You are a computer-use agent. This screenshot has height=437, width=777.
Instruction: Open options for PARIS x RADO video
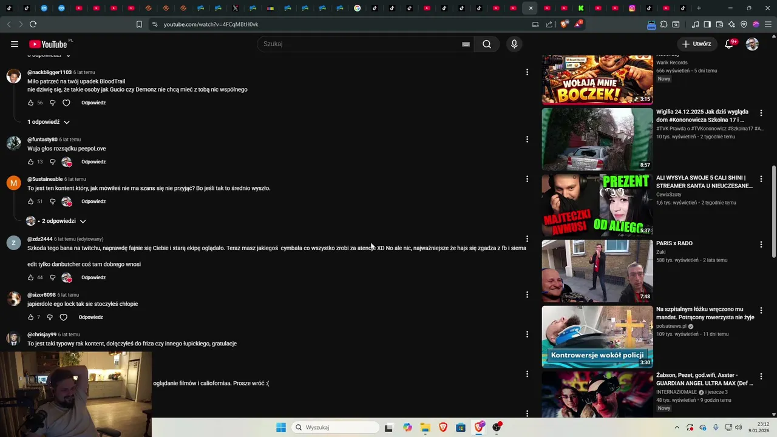coord(761,245)
